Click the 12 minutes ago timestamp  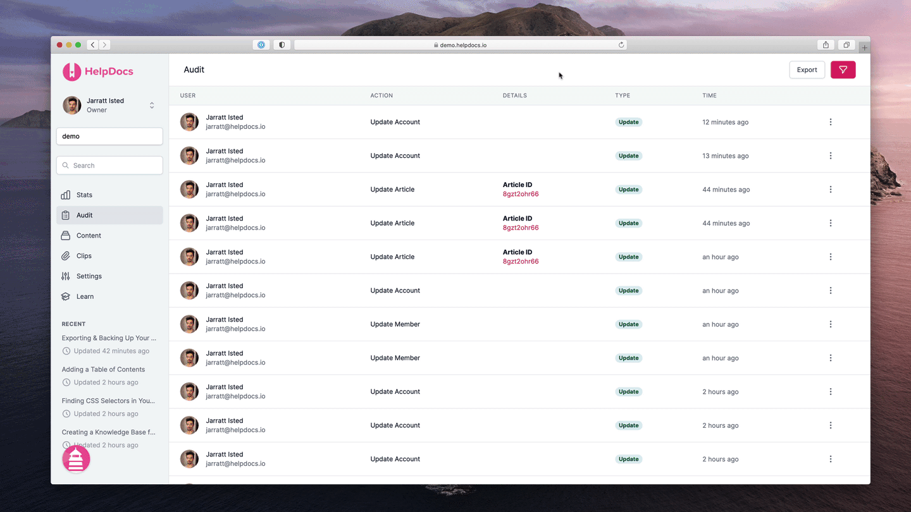pos(725,122)
